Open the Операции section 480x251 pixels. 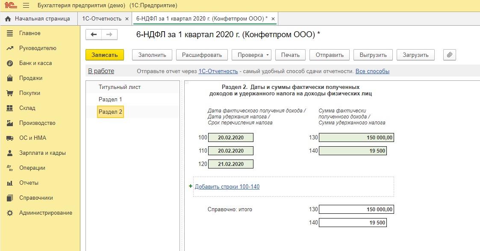click(32, 168)
